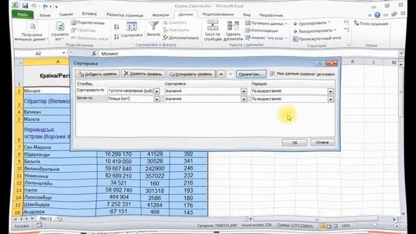The image size is (416, 234).
Task: Click Разгруппировать ungroup icon
Action: tap(315, 31)
